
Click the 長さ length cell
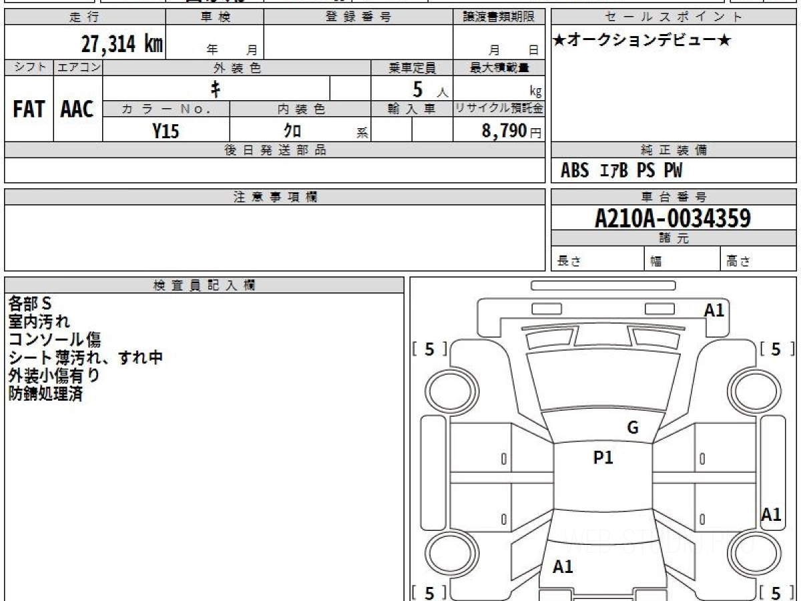[597, 259]
